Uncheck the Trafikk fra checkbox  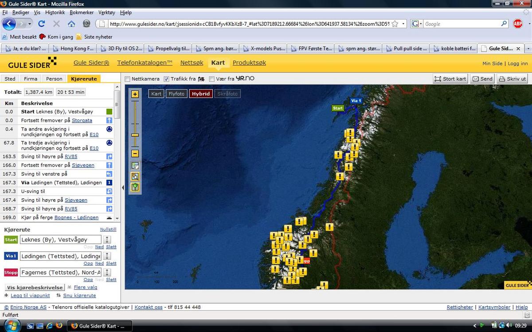(x=167, y=79)
